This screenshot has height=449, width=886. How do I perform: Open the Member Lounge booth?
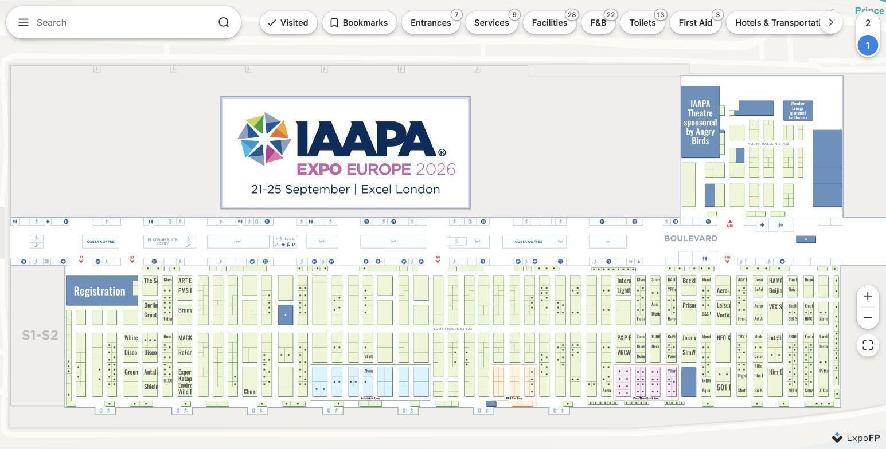(798, 111)
